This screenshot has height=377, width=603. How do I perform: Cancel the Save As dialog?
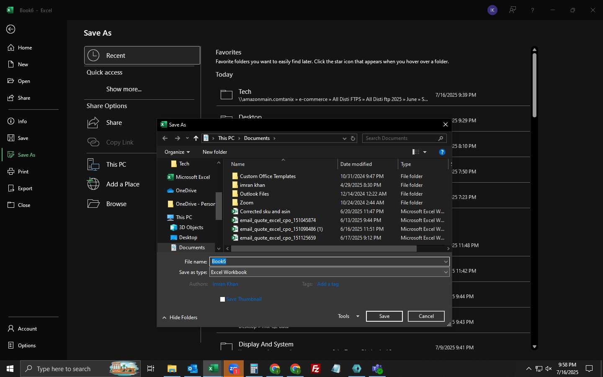[426, 316]
